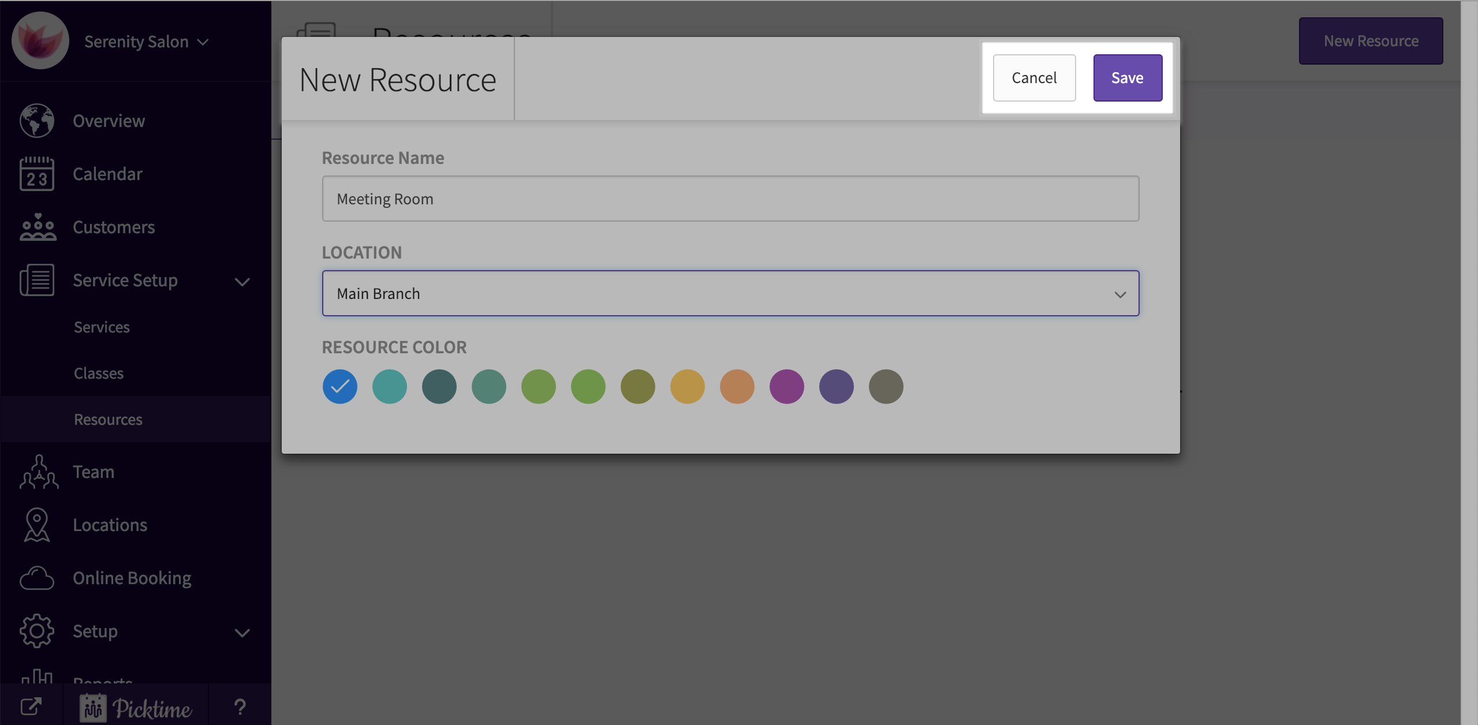Viewport: 1478px width, 725px height.
Task: Click the Online Booking cloud icon
Action: click(37, 578)
